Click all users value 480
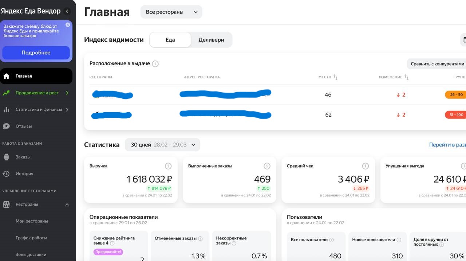The width and height of the screenshot is (466, 261). coord(335,256)
